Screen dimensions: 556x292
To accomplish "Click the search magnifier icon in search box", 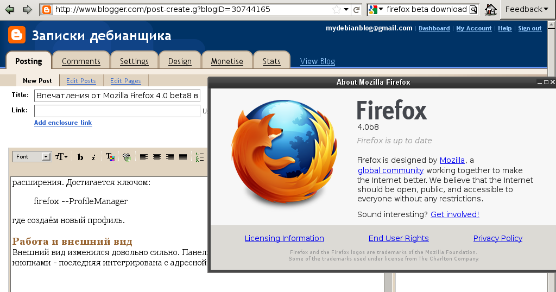I will pos(473,10).
